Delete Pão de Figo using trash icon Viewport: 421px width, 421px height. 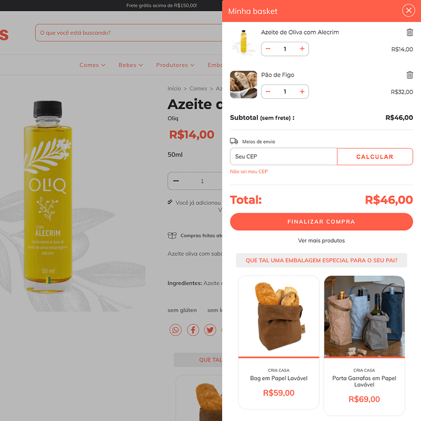coord(410,75)
